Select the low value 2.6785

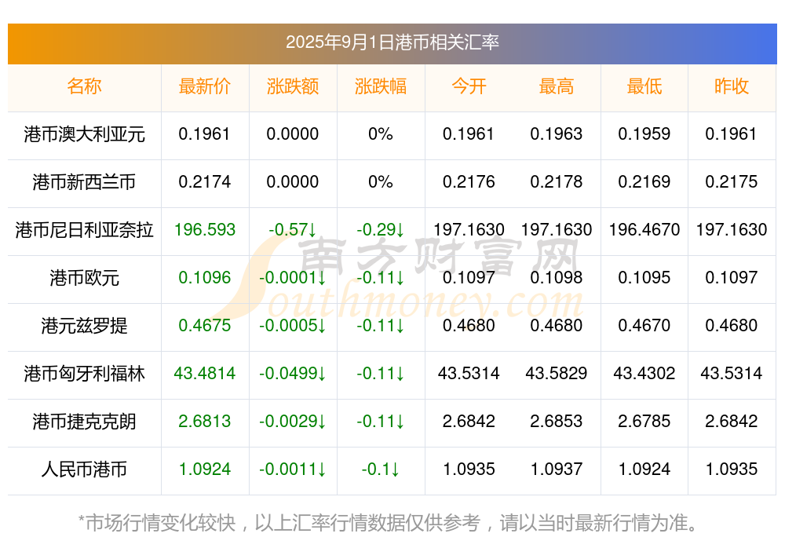coord(644,422)
